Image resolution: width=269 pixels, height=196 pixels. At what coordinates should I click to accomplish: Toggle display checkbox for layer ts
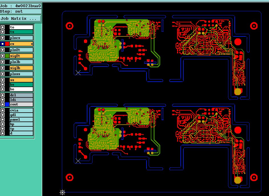2,32
